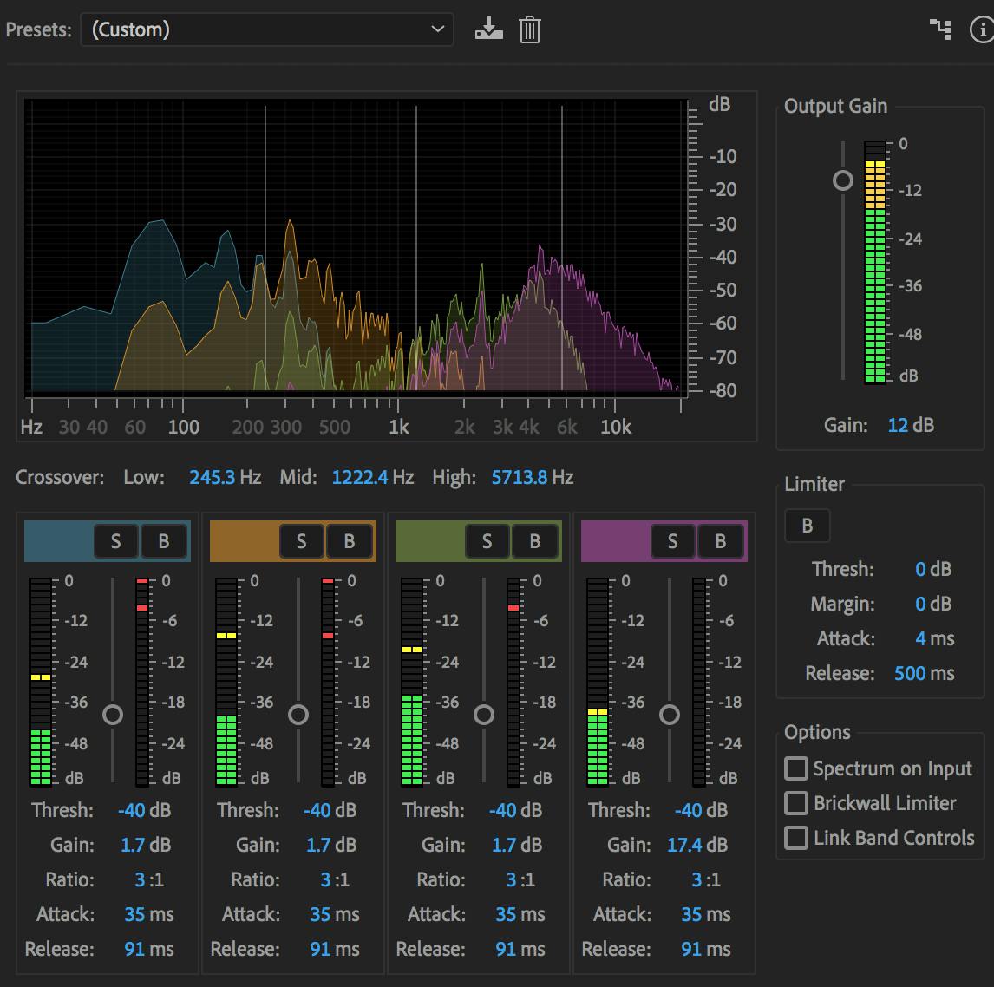The width and height of the screenshot is (994, 987).
Task: Solo the purple high band
Action: tap(672, 541)
